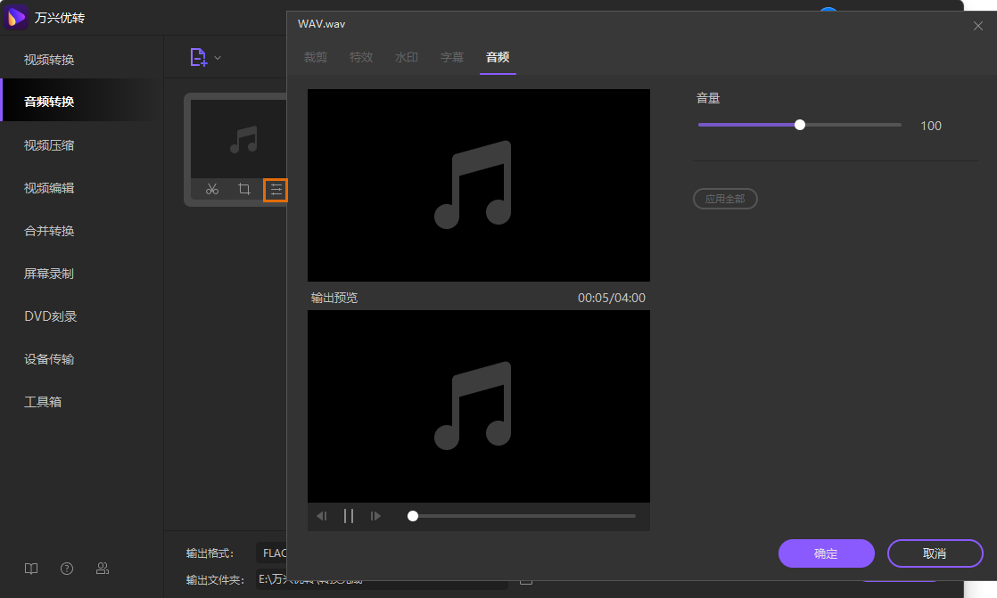Click the book/manual icon in the bottom bar
The height and width of the screenshot is (598, 997).
30,568
